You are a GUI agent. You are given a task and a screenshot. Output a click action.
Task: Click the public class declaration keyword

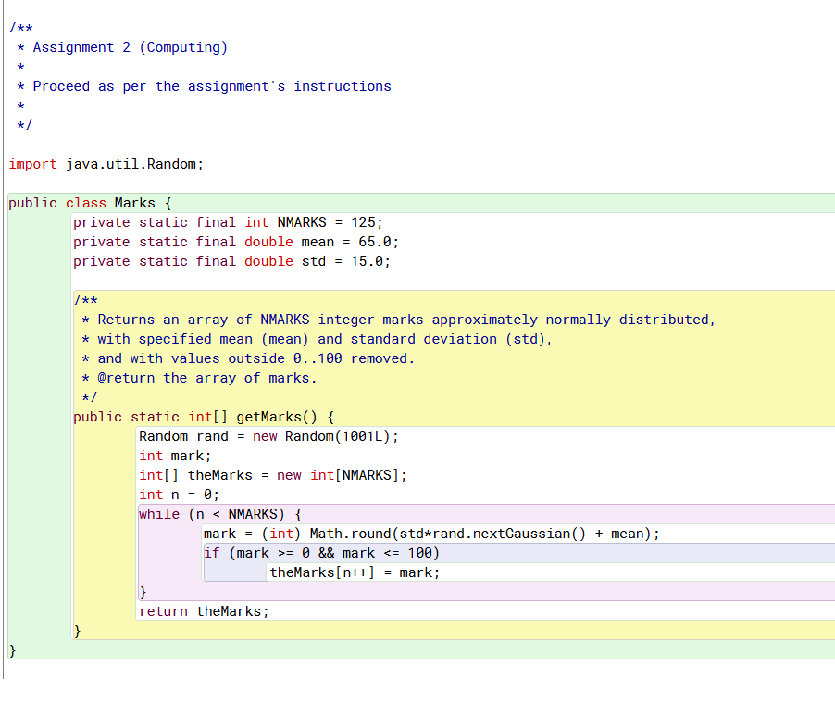click(32, 202)
